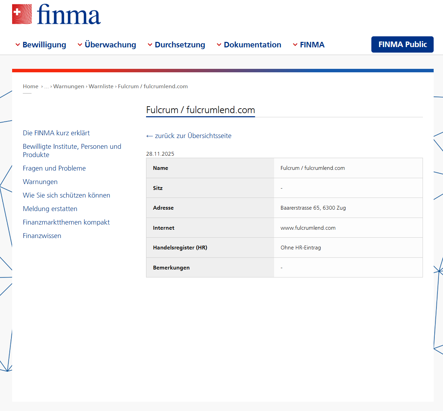Expand the Dokumentation menu chevron
This screenshot has width=443, height=411.
pos(219,45)
